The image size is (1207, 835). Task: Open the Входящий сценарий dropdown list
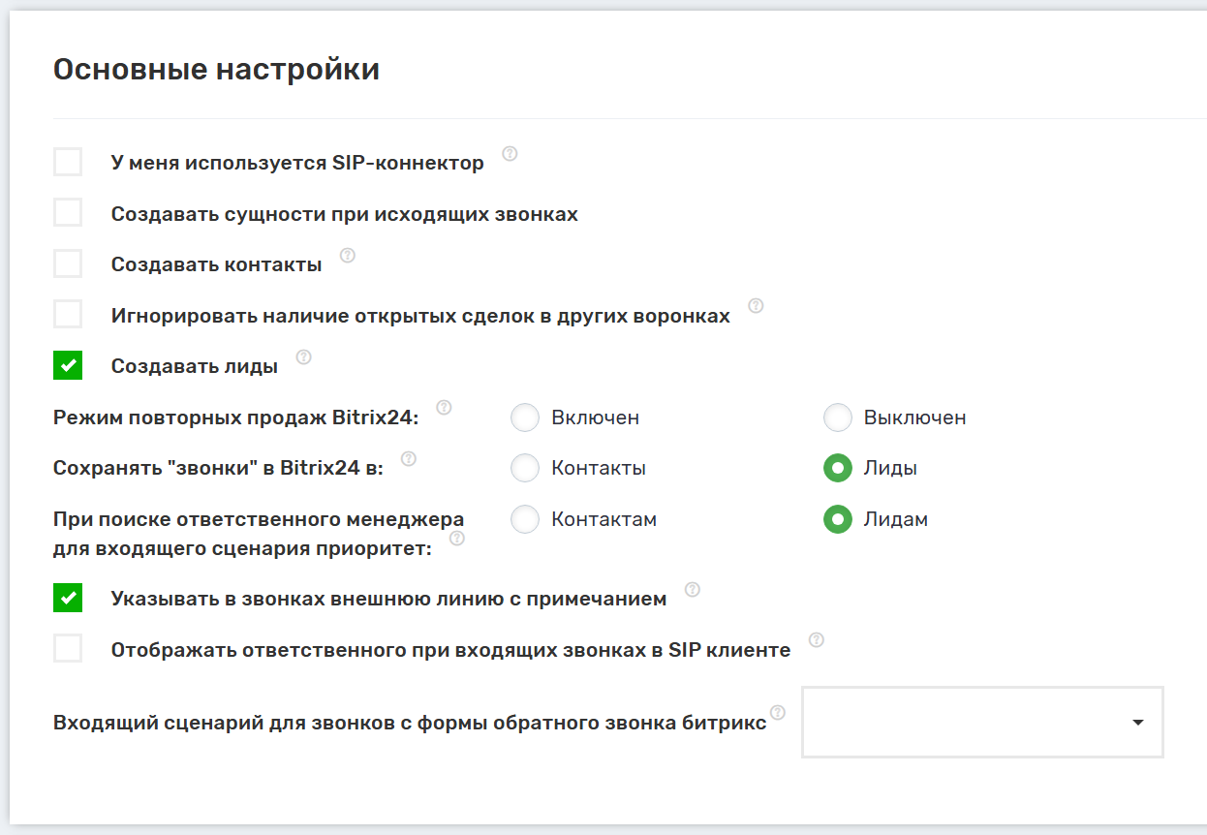[982, 723]
